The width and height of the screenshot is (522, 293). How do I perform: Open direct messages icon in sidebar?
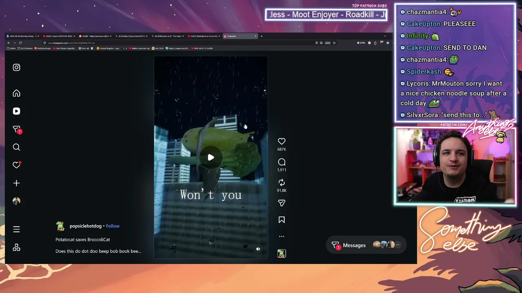[17, 129]
